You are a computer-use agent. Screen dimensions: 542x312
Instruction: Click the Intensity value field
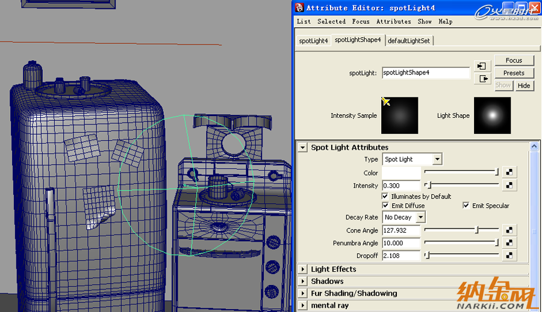coord(401,186)
